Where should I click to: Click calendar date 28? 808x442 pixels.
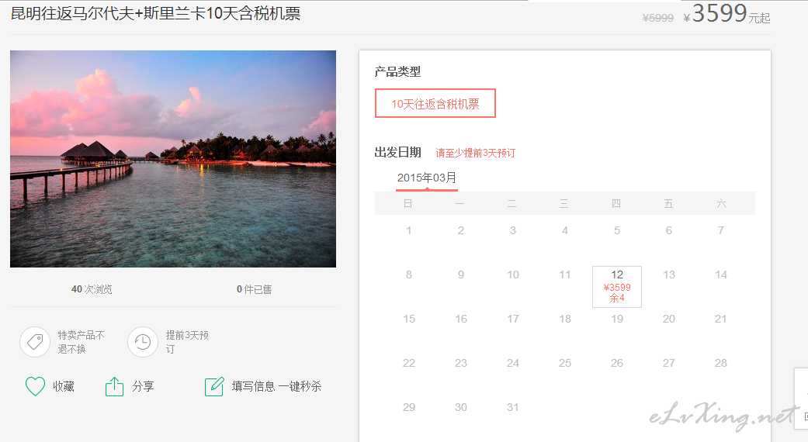tap(721, 363)
